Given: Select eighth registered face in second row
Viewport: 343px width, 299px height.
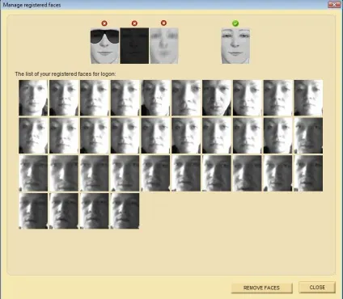Looking at the screenshot, I should click(x=248, y=136).
